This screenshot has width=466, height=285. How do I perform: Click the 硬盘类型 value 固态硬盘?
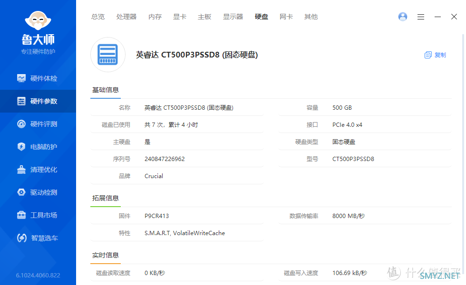point(344,142)
